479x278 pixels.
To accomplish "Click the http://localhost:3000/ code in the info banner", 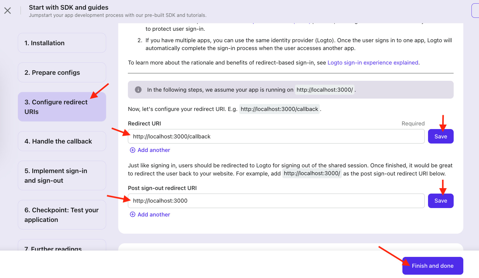I will 325,90.
